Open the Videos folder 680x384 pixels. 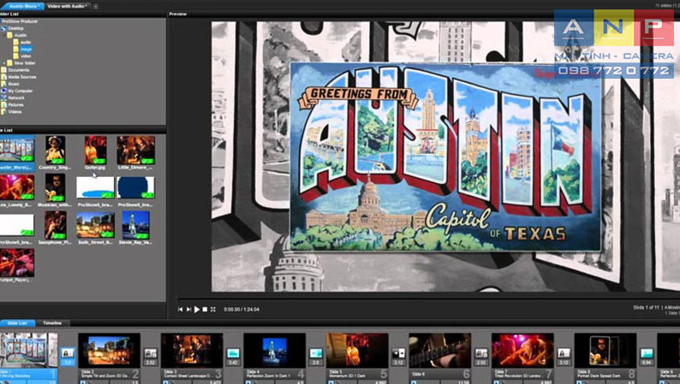(x=11, y=112)
